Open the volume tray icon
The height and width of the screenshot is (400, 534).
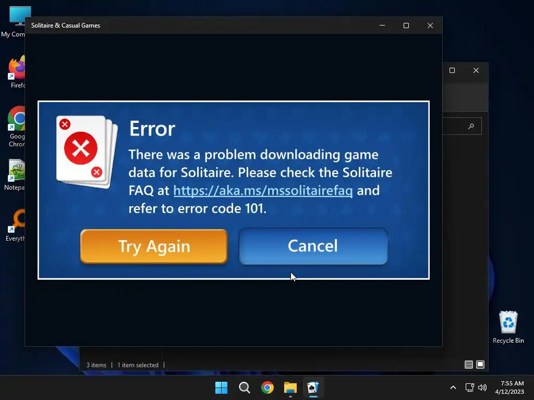482,387
